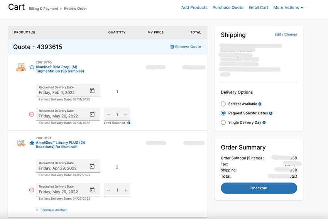Open calendar for Friday, Feb 4, 2022 date
This screenshot has height=219, width=328.
pos(92,91)
